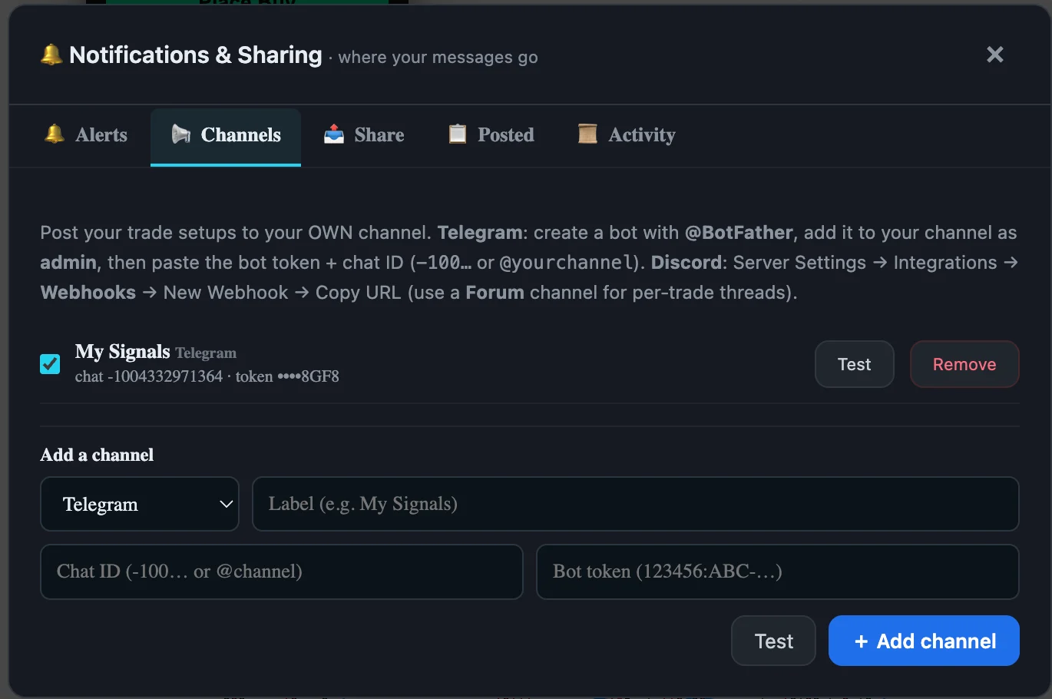Click the Share outbox icon
Screen dimensions: 1052x699
click(x=334, y=134)
